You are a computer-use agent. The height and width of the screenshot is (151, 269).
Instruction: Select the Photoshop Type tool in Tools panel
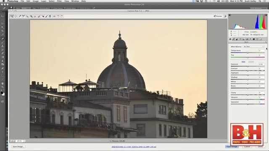(3, 72)
